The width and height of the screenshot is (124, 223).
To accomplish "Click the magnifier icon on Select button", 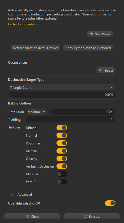I will click(100, 70).
